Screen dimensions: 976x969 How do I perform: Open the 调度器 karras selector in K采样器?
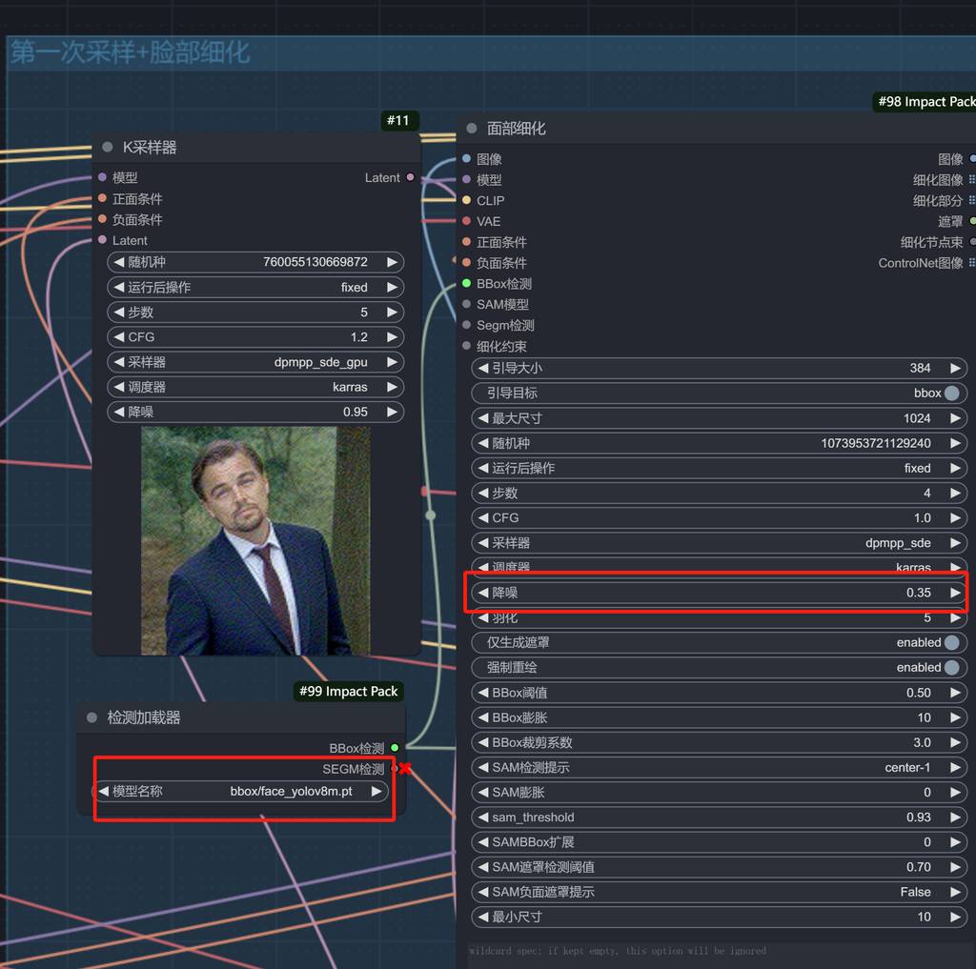click(x=255, y=387)
